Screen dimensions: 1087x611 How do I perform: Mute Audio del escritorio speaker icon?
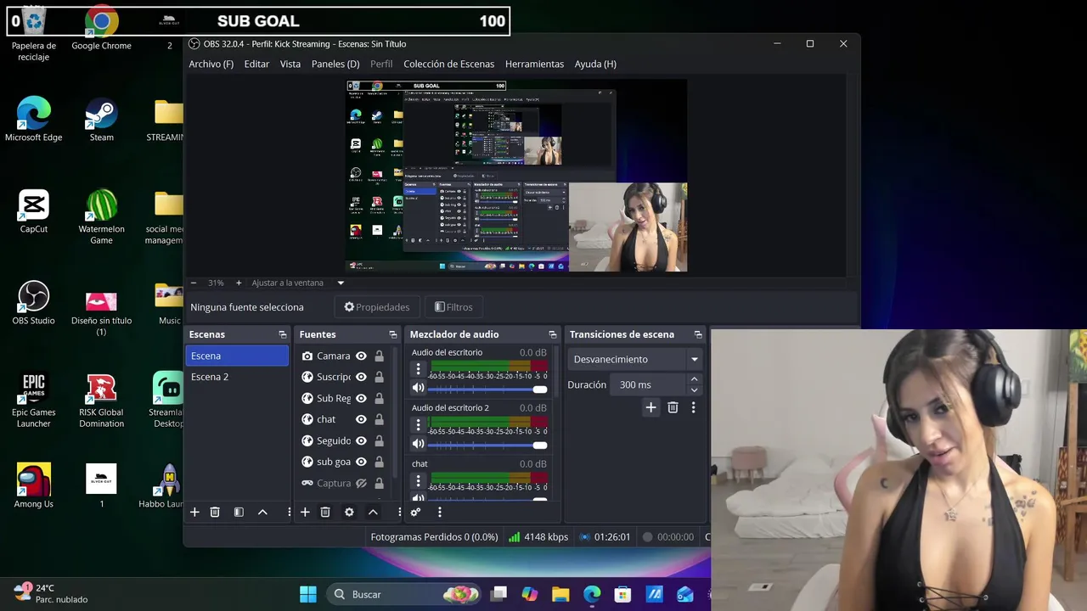coord(418,388)
